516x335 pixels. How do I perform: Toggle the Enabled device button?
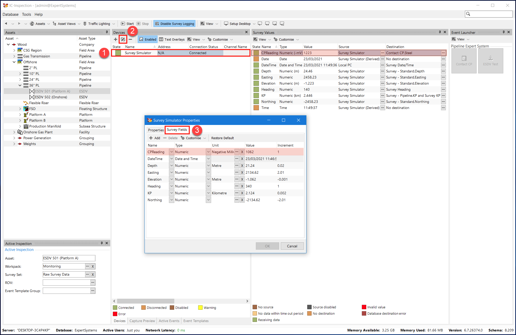click(x=148, y=39)
